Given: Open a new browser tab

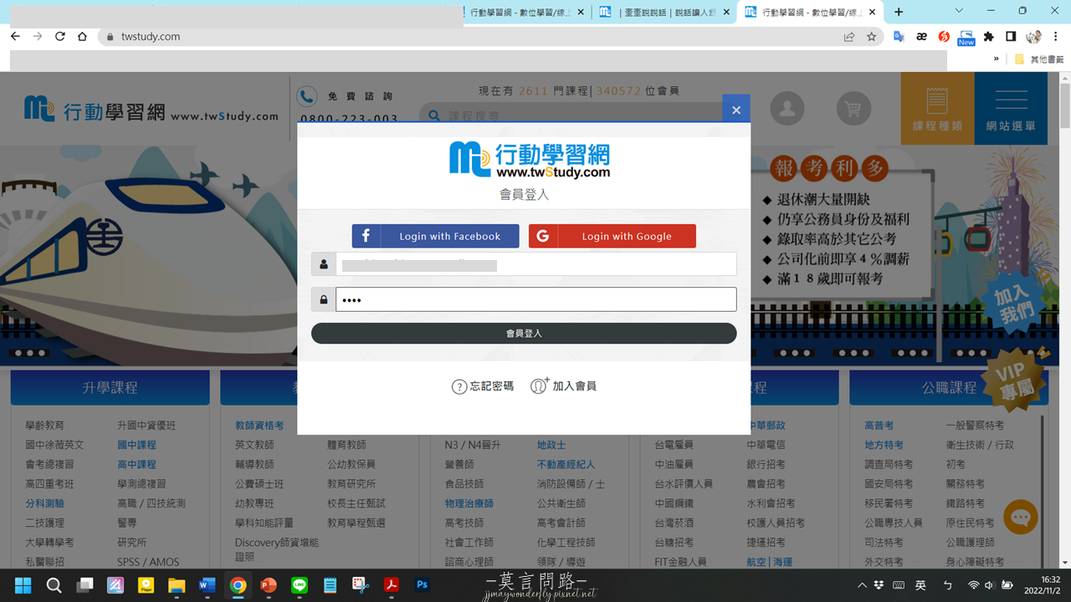Looking at the screenshot, I should 899,12.
